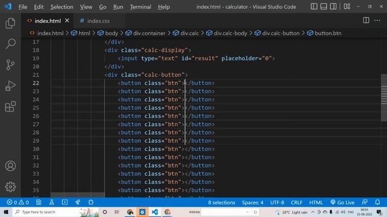Open the Edit menu
387x217 pixels.
click(39, 7)
